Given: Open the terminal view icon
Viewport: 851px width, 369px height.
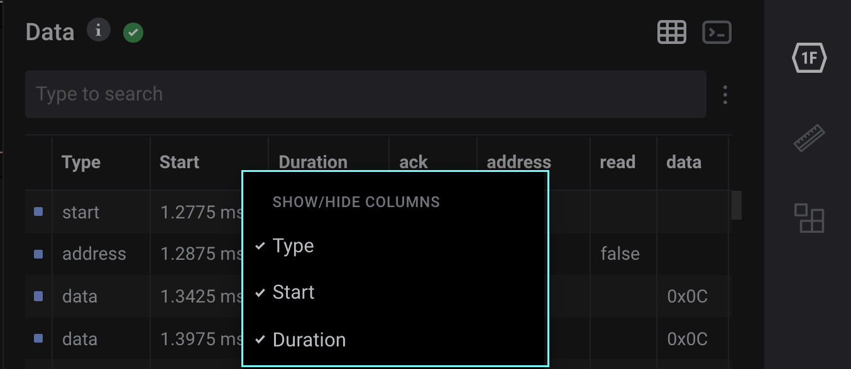Looking at the screenshot, I should tap(716, 32).
